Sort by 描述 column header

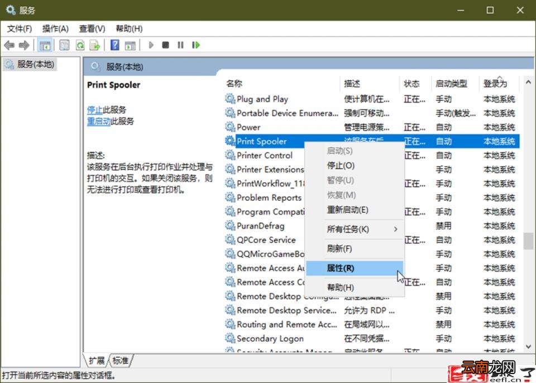coord(370,83)
